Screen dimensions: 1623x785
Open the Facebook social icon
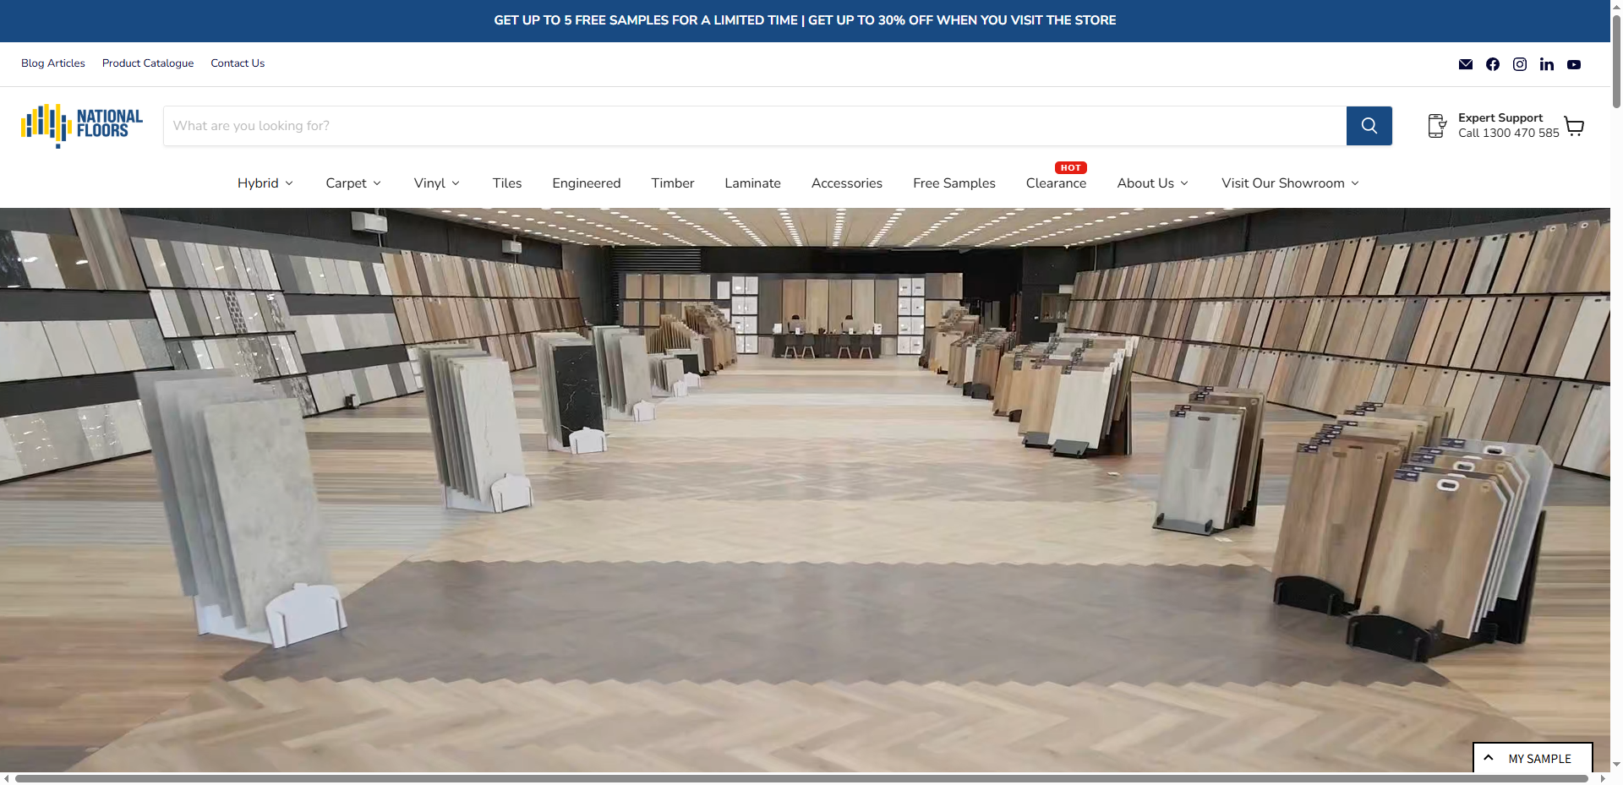coord(1492,64)
